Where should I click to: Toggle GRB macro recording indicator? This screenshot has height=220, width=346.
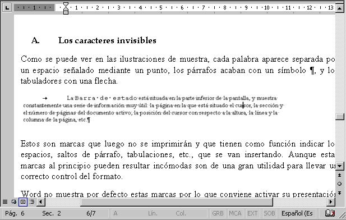point(218,213)
